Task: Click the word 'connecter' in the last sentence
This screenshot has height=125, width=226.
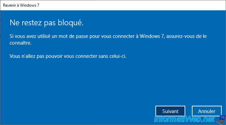Action: click(x=86, y=56)
